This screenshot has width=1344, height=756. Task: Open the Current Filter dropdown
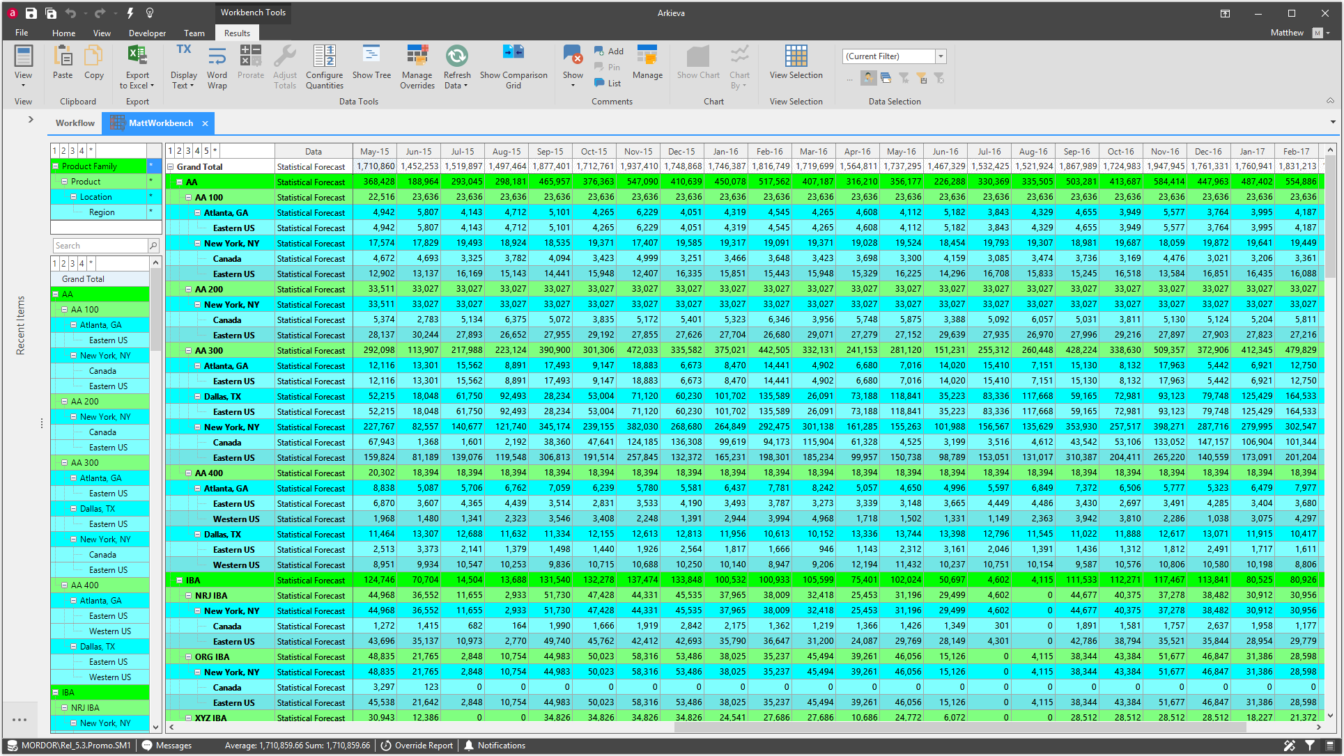(941, 56)
